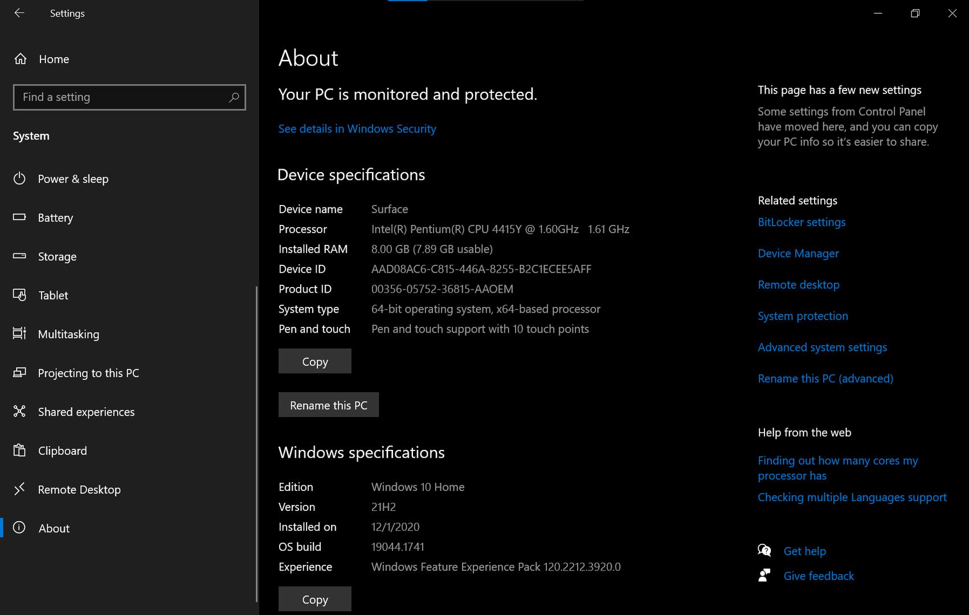This screenshot has height=615, width=969.
Task: Click the back arrow in Settings header
Action: pyautogui.click(x=19, y=13)
